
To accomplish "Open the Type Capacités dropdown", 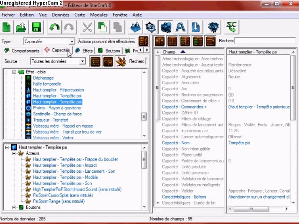I will click(72, 41).
